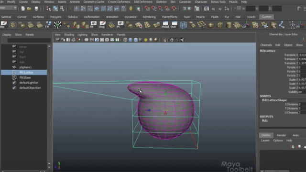Open the menu set dropdown arrow

(15, 8)
